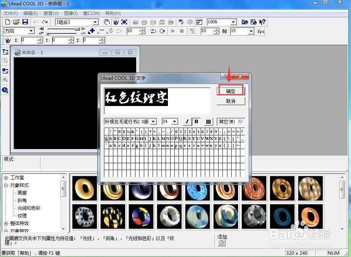Screen dimensions: 351x257
Task: Click the undo arrow icon
Action: 36,22
